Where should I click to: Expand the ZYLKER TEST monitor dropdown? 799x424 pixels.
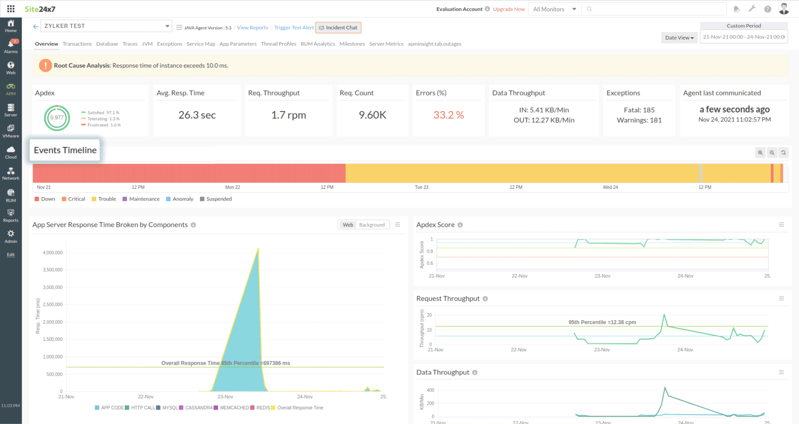pos(167,26)
